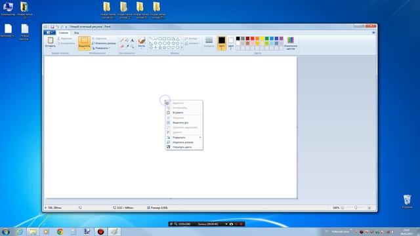Screen dimensions: 420x236
Task: Open Edit colors (Изменение цветов)
Action: pyautogui.click(x=291, y=43)
